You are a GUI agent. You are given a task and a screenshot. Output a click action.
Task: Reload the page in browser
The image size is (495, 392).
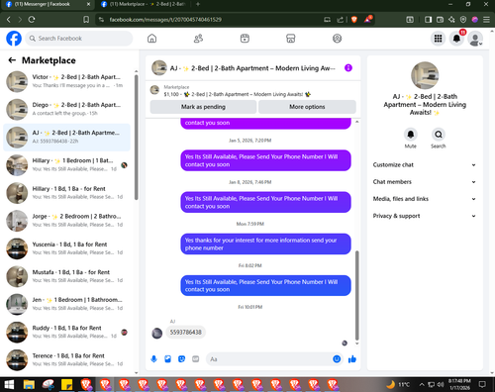[32, 20]
